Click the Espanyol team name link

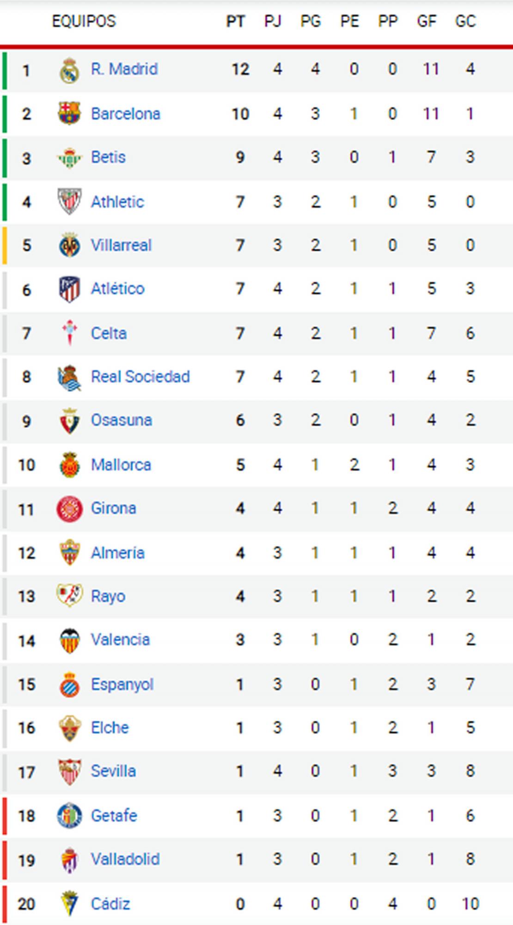tap(122, 684)
